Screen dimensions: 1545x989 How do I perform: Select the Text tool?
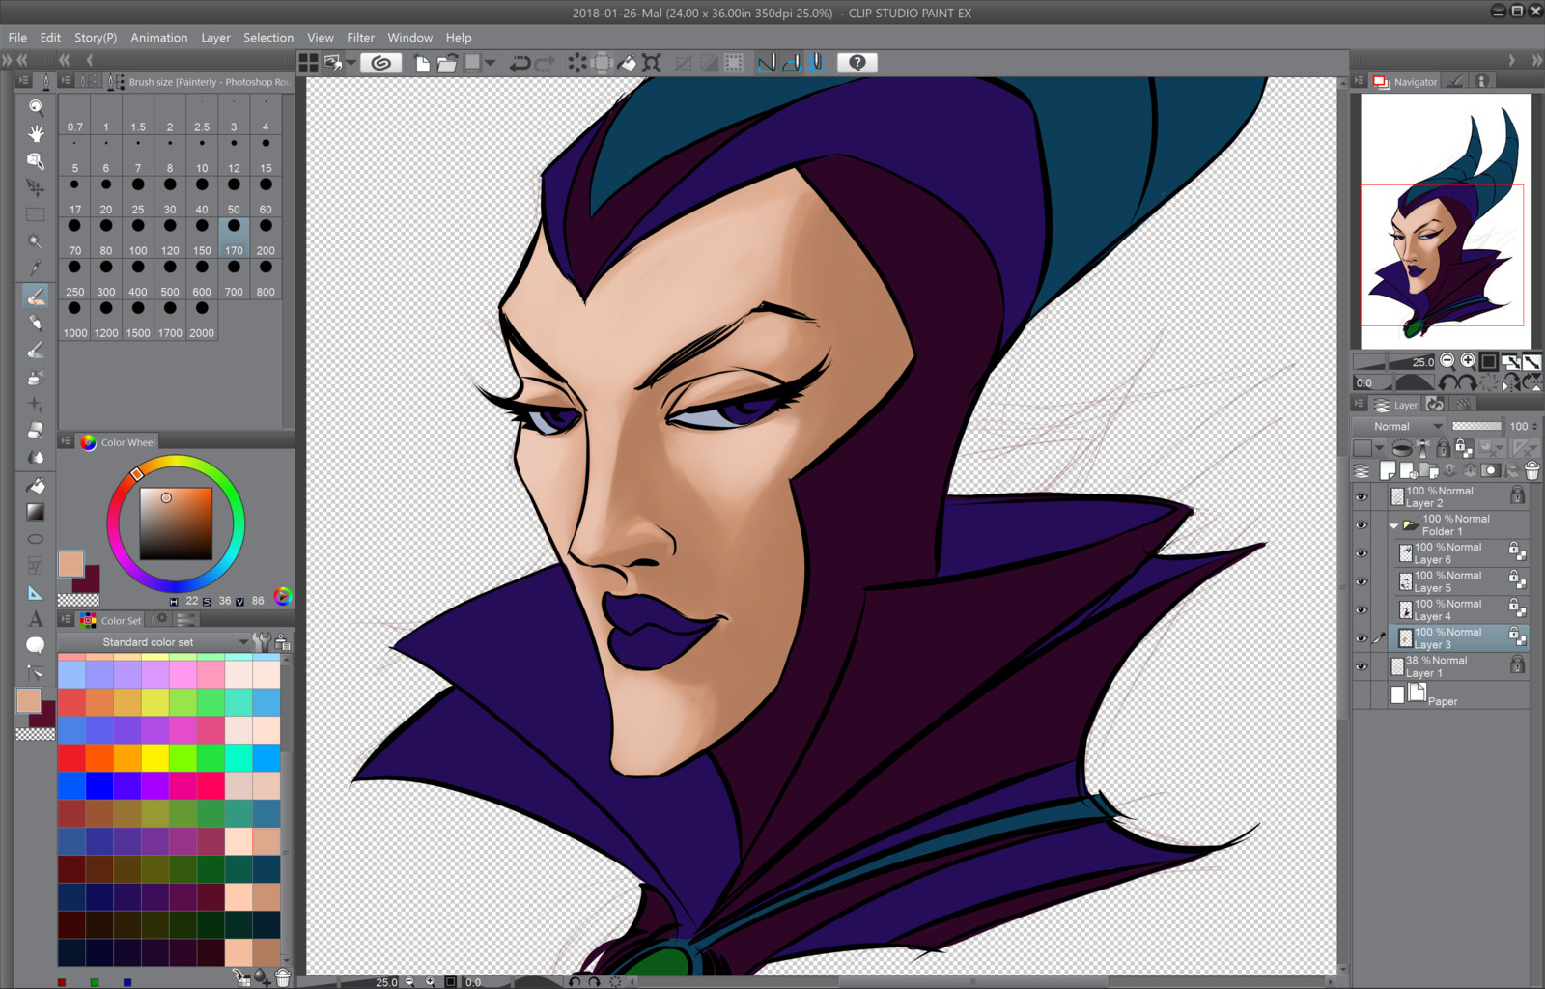(36, 619)
